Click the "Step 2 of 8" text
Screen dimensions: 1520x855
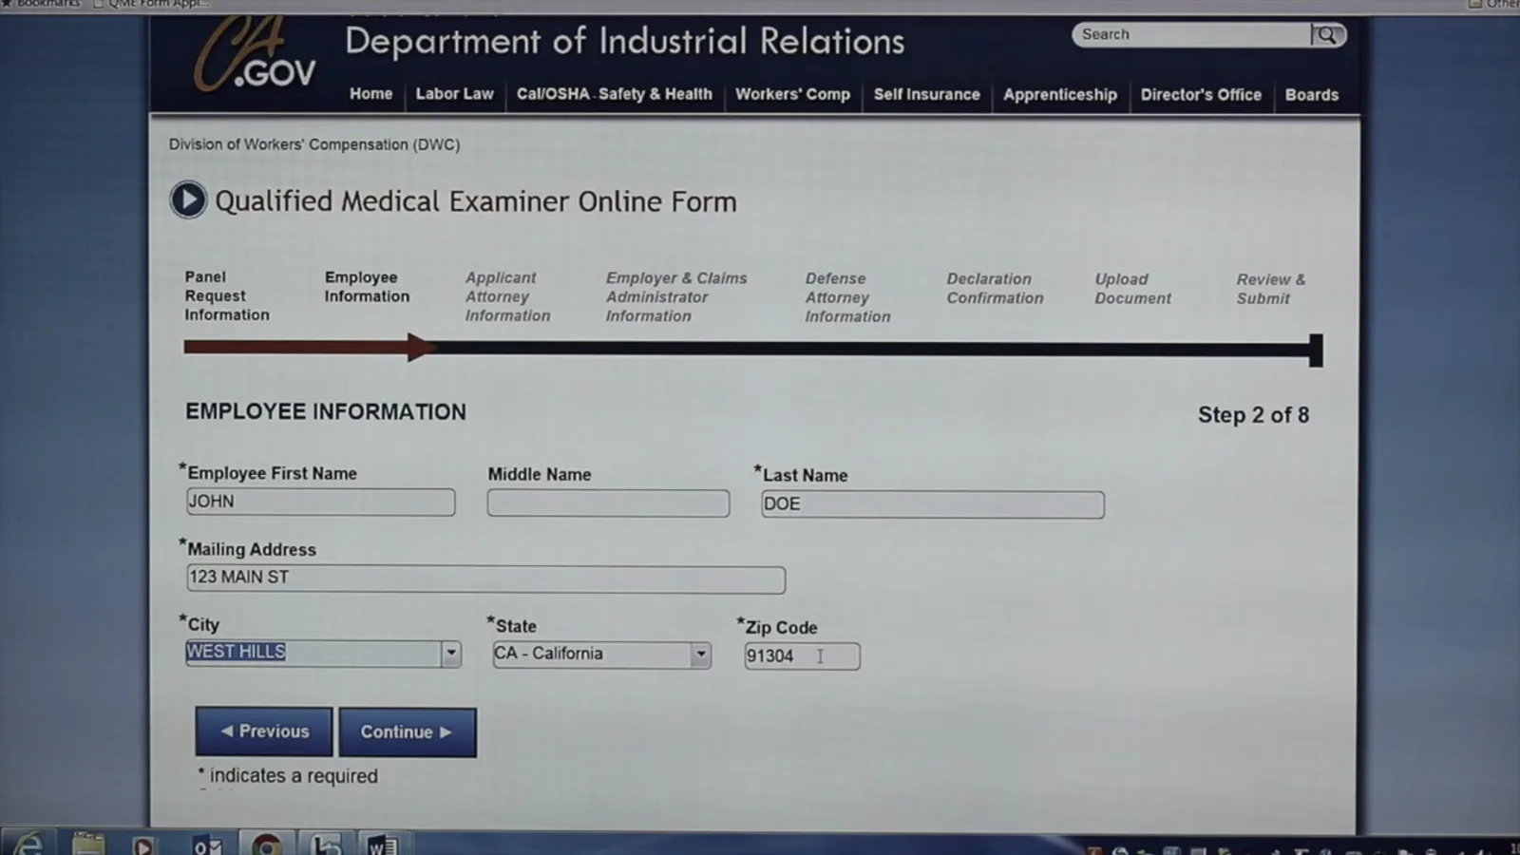click(x=1253, y=415)
